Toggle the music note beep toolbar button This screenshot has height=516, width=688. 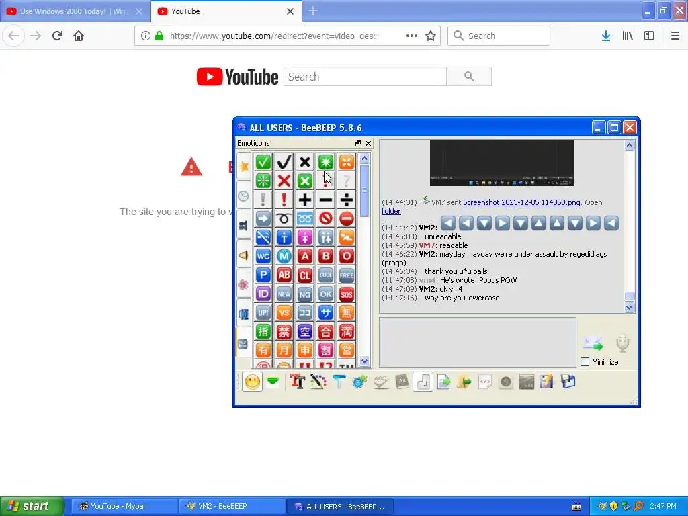click(423, 382)
